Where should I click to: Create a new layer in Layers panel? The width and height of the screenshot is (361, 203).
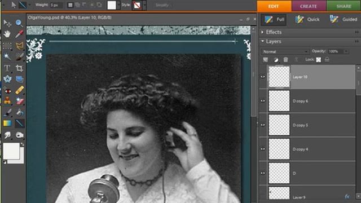(x=266, y=60)
